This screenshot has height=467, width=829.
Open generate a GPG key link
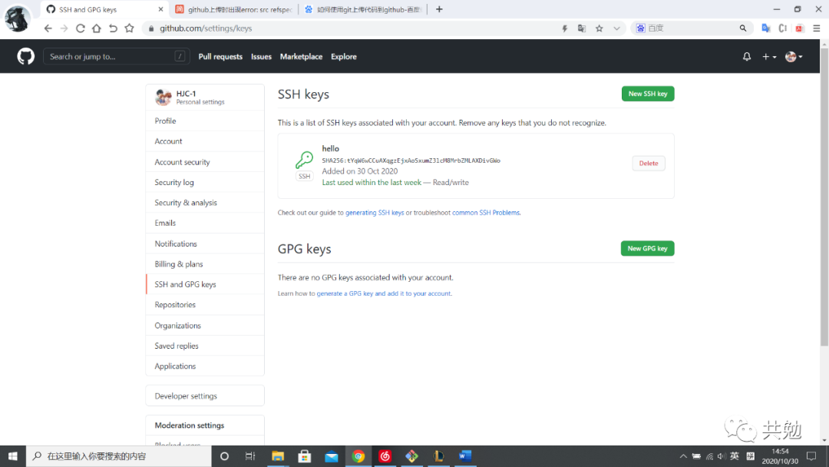point(384,293)
